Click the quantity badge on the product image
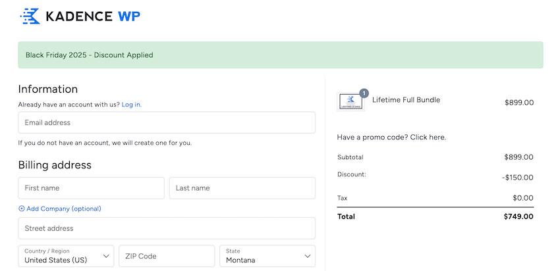The height and width of the screenshot is (271, 560). (364, 93)
